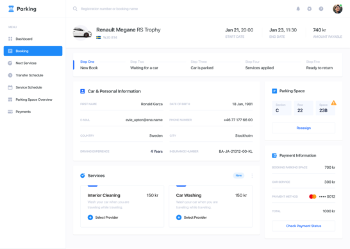Click phone number +46 77 177 66 00
350x249 pixels.
point(238,120)
